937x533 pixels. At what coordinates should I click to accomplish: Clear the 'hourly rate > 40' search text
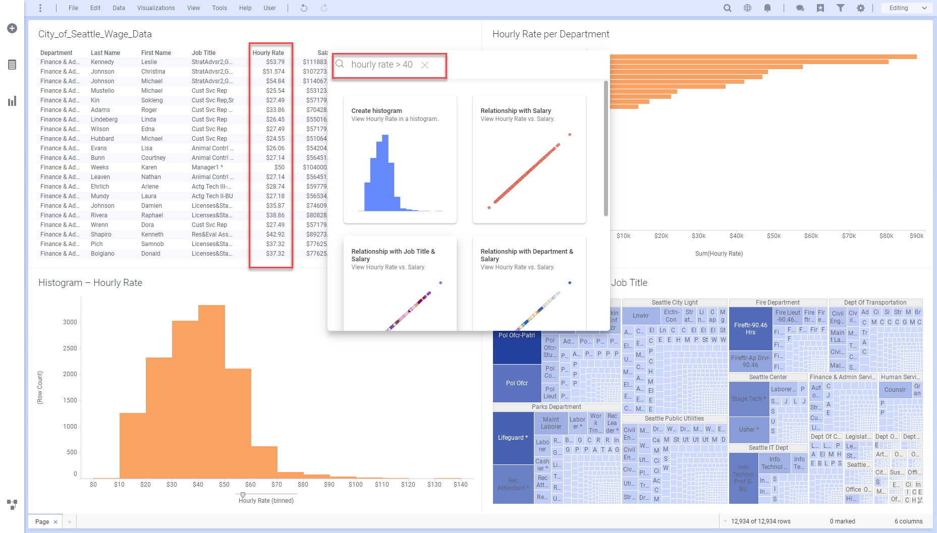click(425, 65)
